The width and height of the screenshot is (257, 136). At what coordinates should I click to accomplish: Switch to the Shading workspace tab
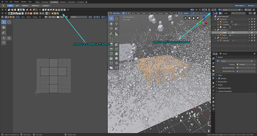click(x=63, y=2)
